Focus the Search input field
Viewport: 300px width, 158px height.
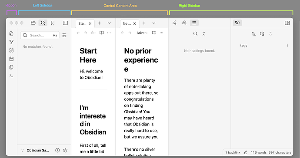[40, 35]
